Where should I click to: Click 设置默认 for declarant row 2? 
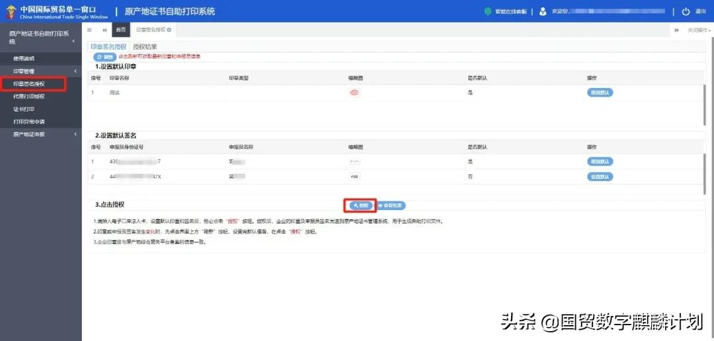(600, 176)
